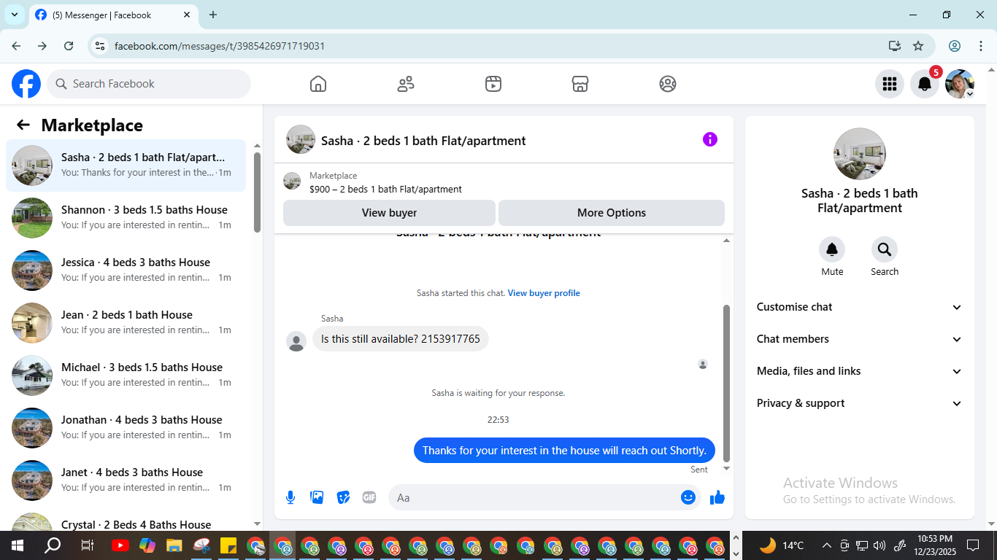Open Jonathan 4 beds 3 baths House chat
Screen dimensions: 997x560
point(126,428)
